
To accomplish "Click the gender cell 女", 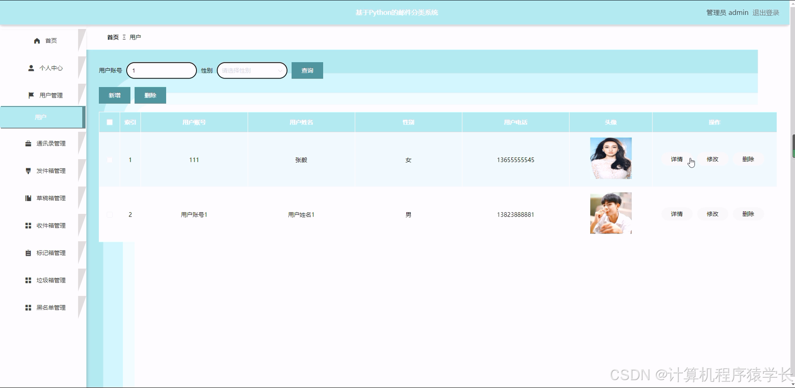I will tap(408, 160).
